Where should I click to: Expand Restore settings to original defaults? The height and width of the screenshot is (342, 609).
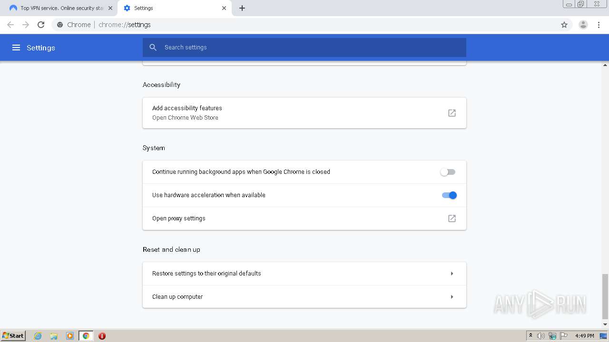(x=304, y=274)
